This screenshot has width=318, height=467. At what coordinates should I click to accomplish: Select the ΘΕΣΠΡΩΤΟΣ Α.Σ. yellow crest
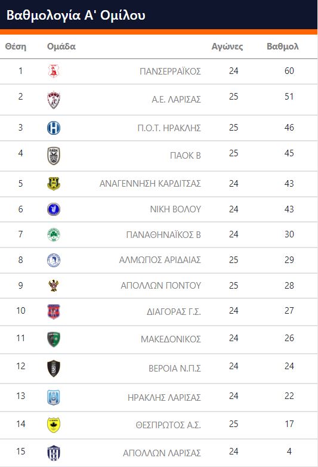(54, 425)
